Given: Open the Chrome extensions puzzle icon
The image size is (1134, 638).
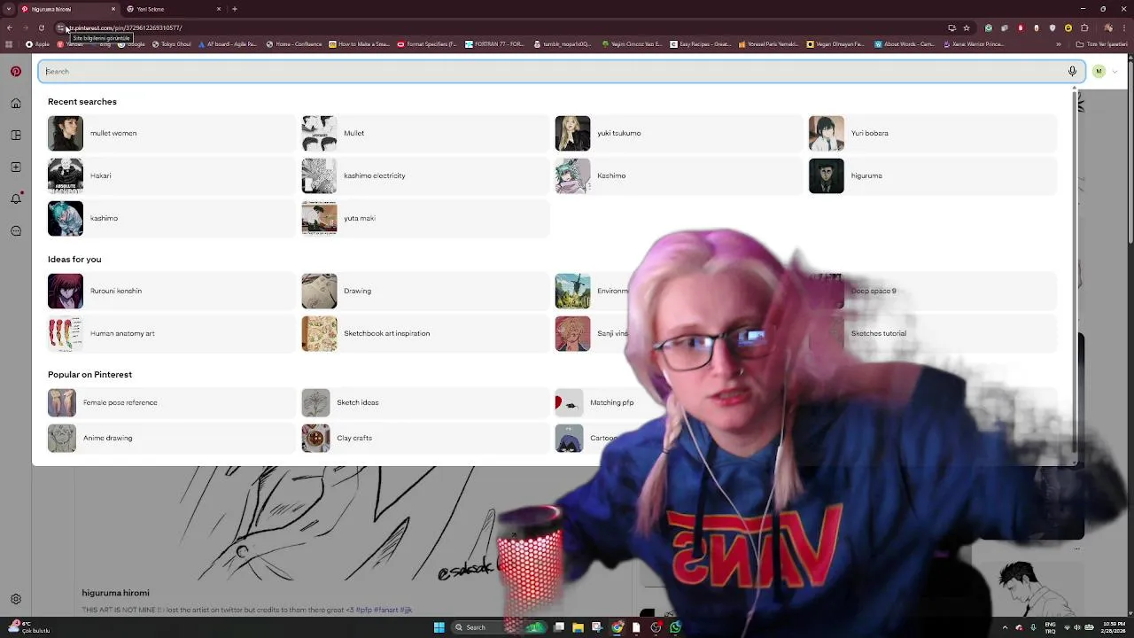Looking at the screenshot, I should coord(1084,27).
